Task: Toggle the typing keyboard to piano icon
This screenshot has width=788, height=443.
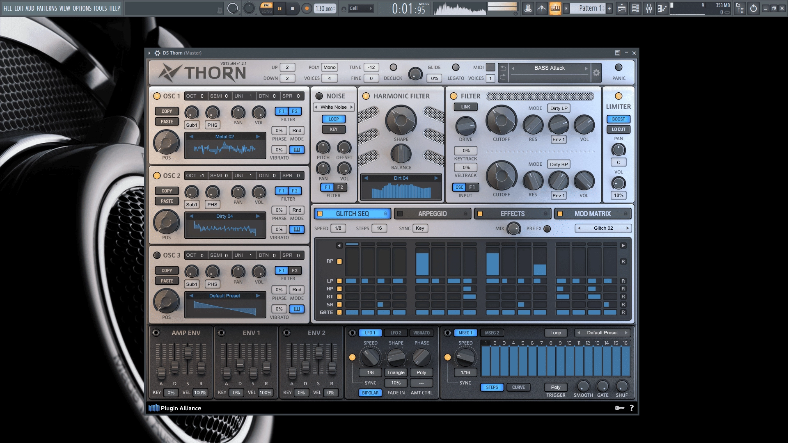Action: pos(555,8)
